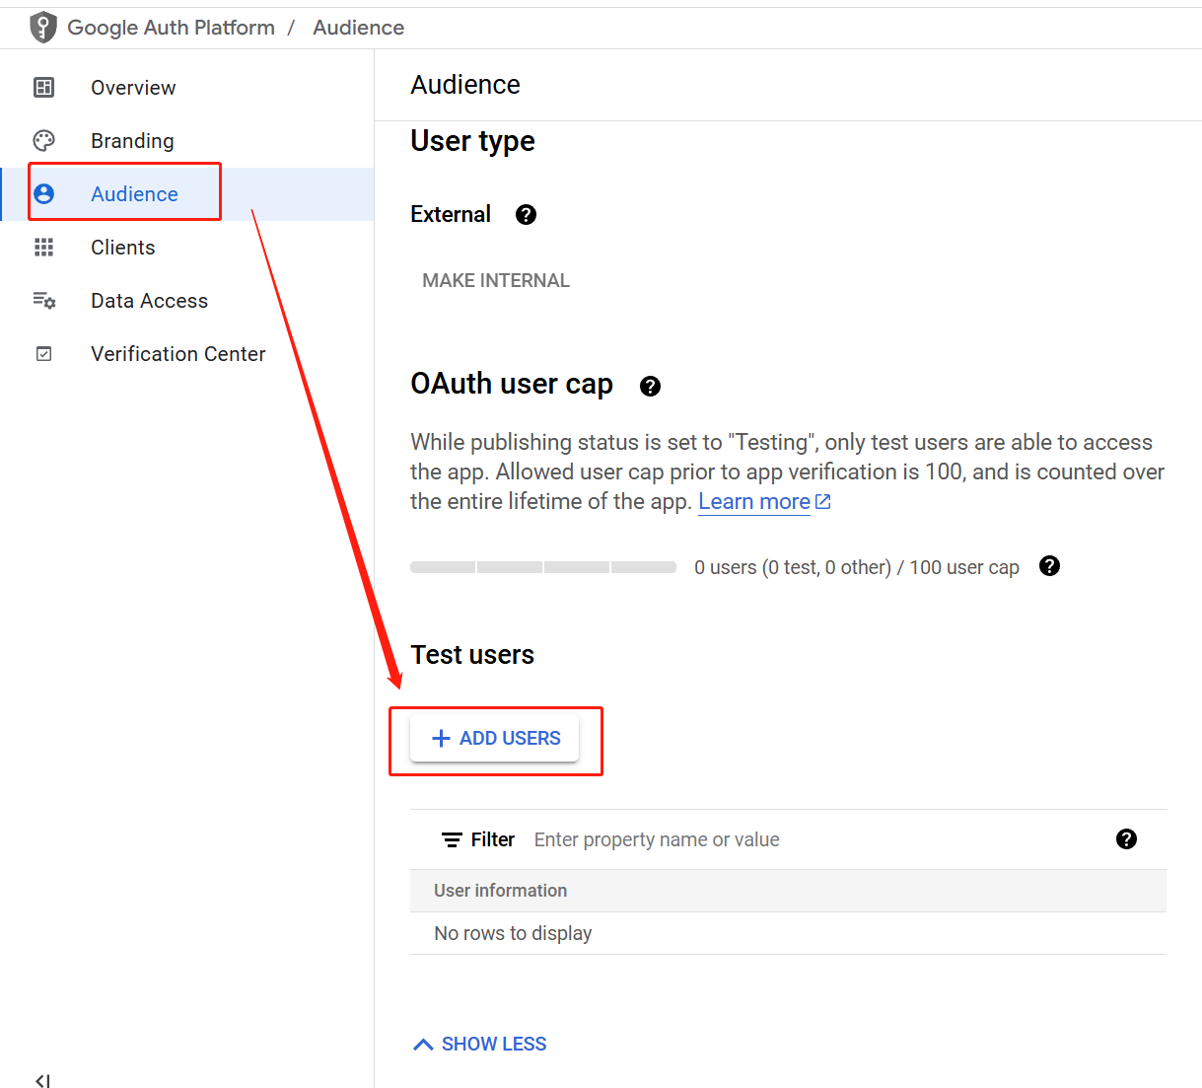Select the Audience entry in the breadcrumb
This screenshot has width=1202, height=1088.
[358, 27]
